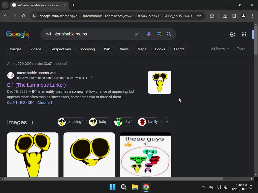Select the family image chip
The width and height of the screenshot is (258, 193).
[x=149, y=122]
